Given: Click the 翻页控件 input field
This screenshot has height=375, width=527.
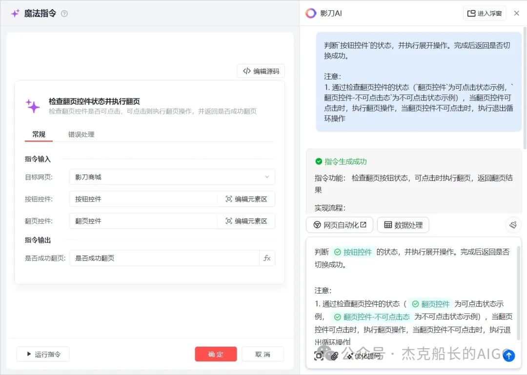Looking at the screenshot, I should [x=143, y=221].
